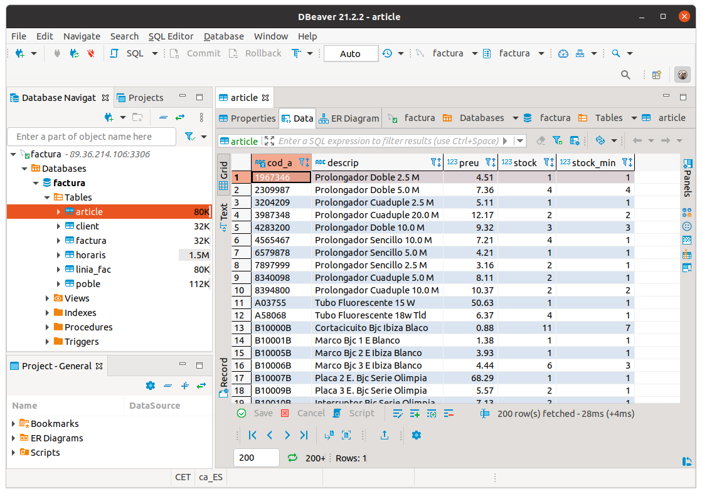This screenshot has width=702, height=494.
Task: Click the delete row icon
Action: point(449,414)
